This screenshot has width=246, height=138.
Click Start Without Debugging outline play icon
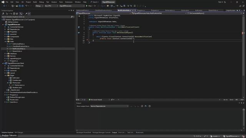tap(95, 6)
